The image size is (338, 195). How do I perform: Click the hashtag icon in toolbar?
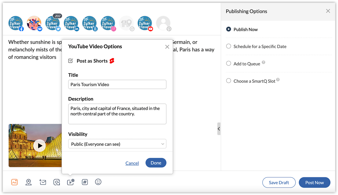(85, 182)
